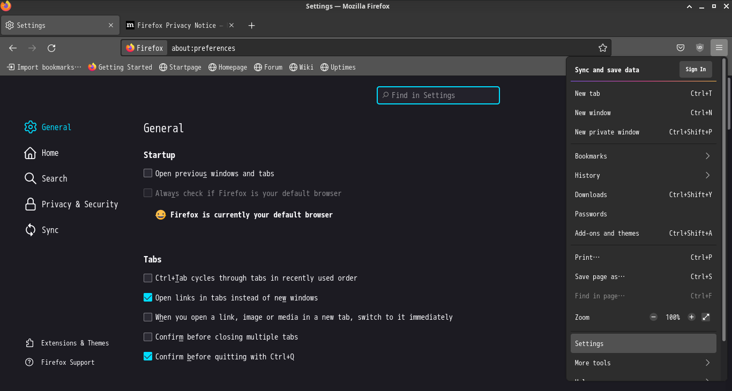Viewport: 732px width, 391px height.
Task: Open uBlock Origin shield icon
Action: pos(700,48)
